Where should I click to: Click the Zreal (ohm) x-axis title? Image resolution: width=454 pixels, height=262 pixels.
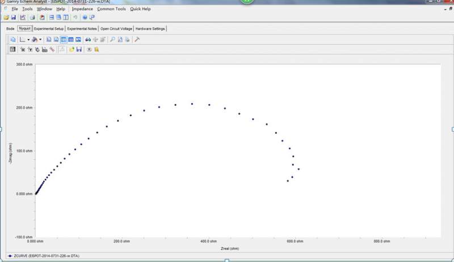(230, 248)
